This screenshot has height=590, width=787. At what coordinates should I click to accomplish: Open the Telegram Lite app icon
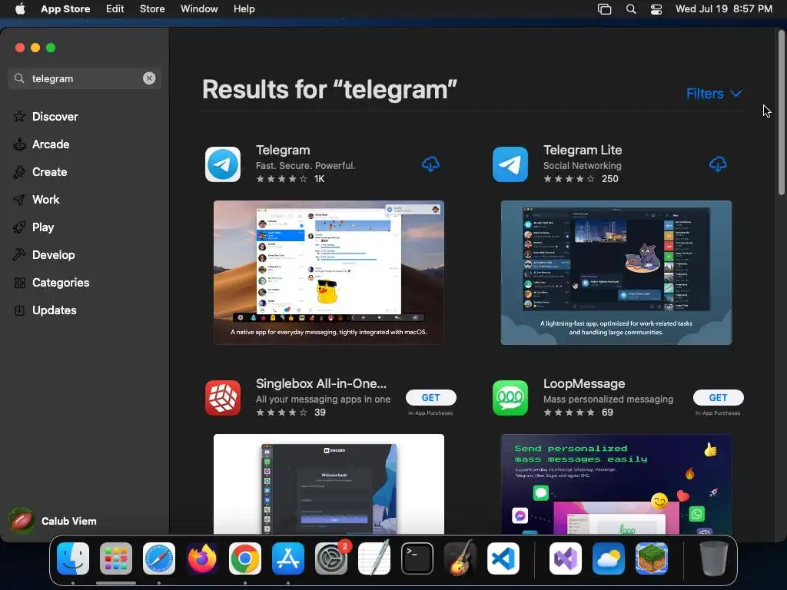510,164
